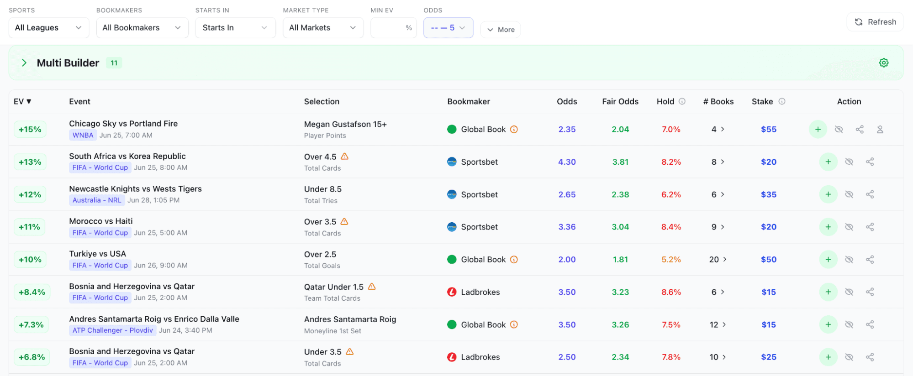Click the Multi Builder count badge 11
This screenshot has height=376, width=913.
(114, 63)
